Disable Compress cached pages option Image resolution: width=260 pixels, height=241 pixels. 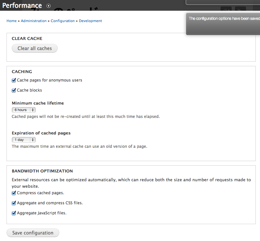pyautogui.click(x=14, y=193)
